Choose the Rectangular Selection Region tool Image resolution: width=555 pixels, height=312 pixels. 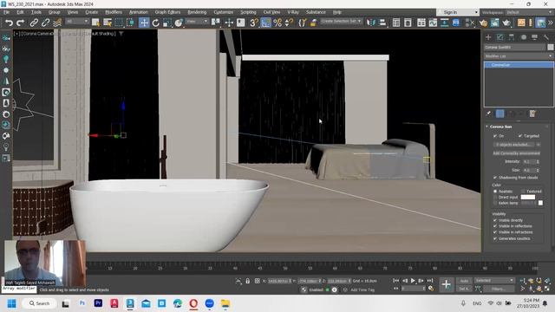119,23
